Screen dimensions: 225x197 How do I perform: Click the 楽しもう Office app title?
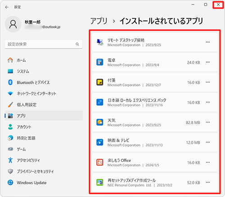119,160
